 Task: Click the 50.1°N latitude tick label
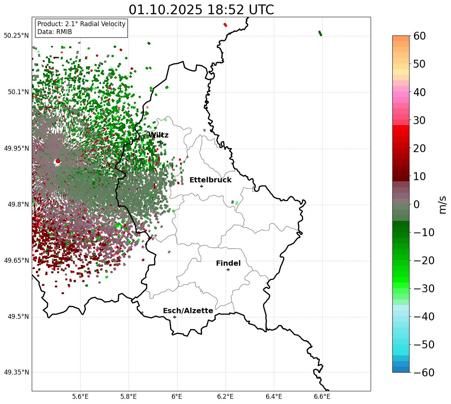point(18,92)
